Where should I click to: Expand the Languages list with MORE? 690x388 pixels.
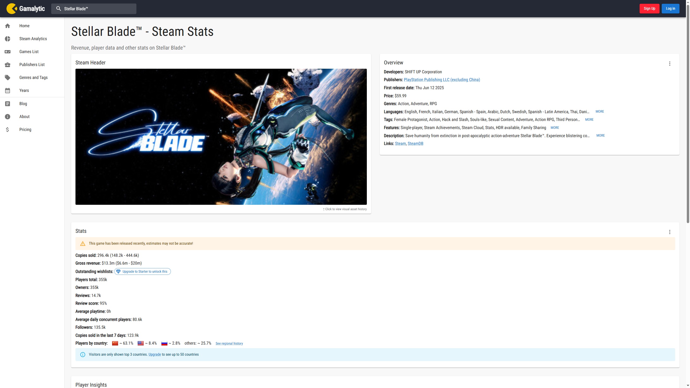(600, 112)
